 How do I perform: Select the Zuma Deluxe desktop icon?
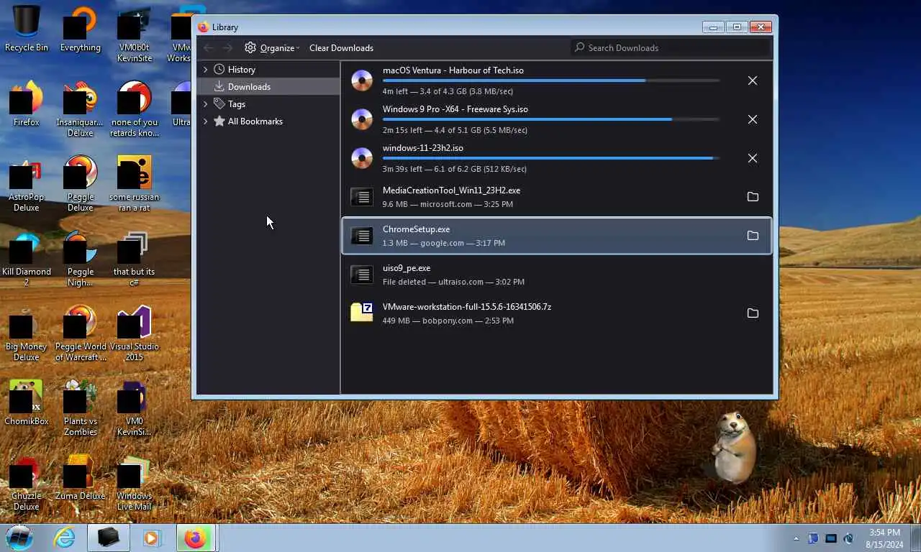[x=80, y=477]
